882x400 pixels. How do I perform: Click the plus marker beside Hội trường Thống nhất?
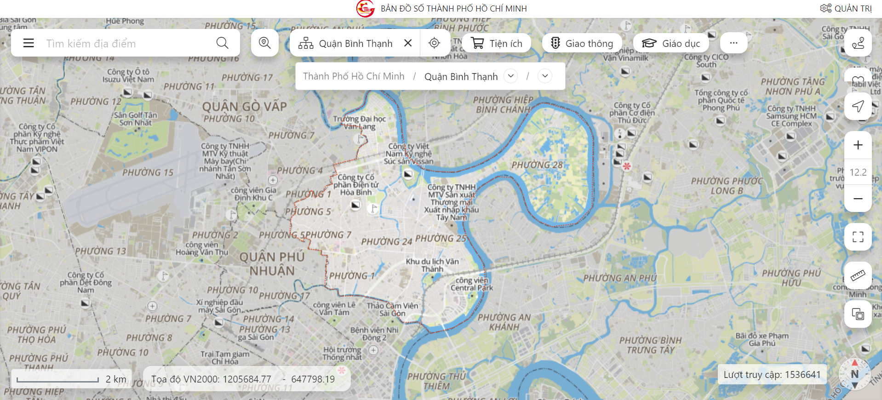point(373,350)
